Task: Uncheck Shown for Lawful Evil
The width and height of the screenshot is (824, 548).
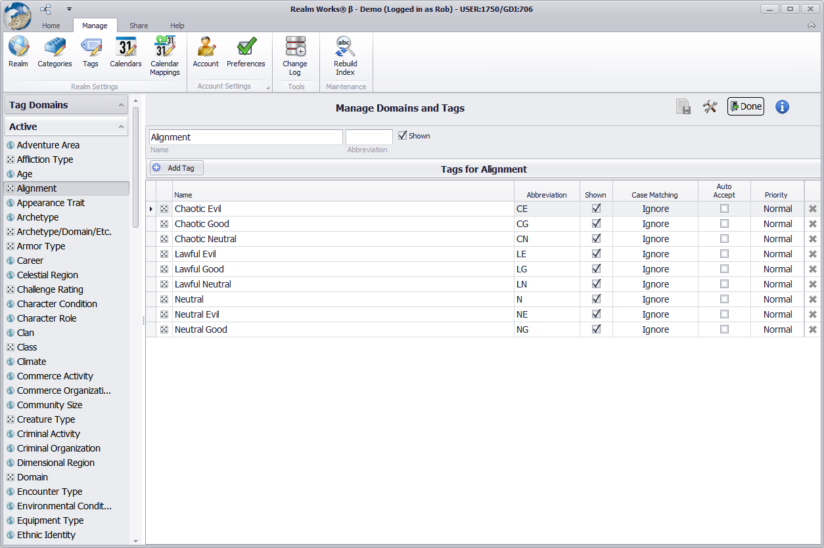Action: 596,254
